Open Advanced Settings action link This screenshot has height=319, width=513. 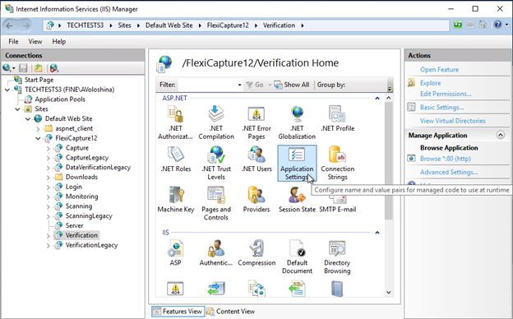click(449, 172)
